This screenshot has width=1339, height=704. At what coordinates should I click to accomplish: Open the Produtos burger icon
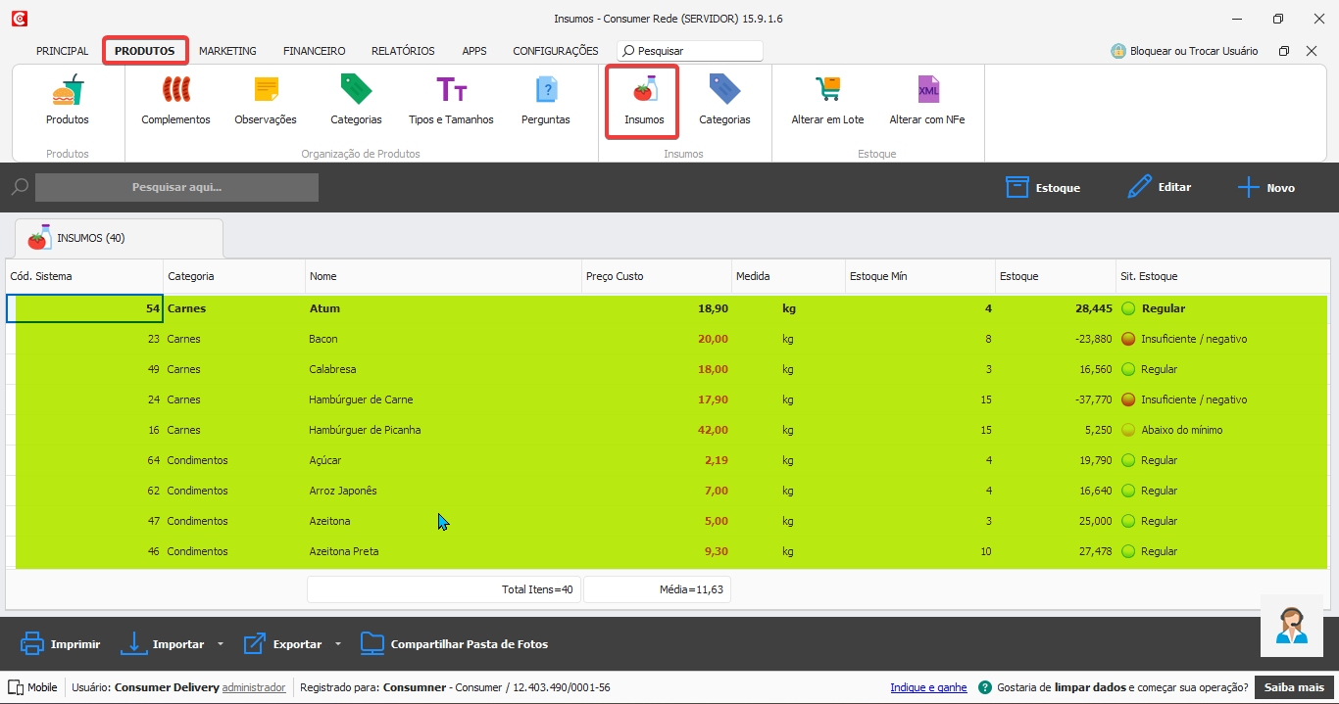click(67, 92)
